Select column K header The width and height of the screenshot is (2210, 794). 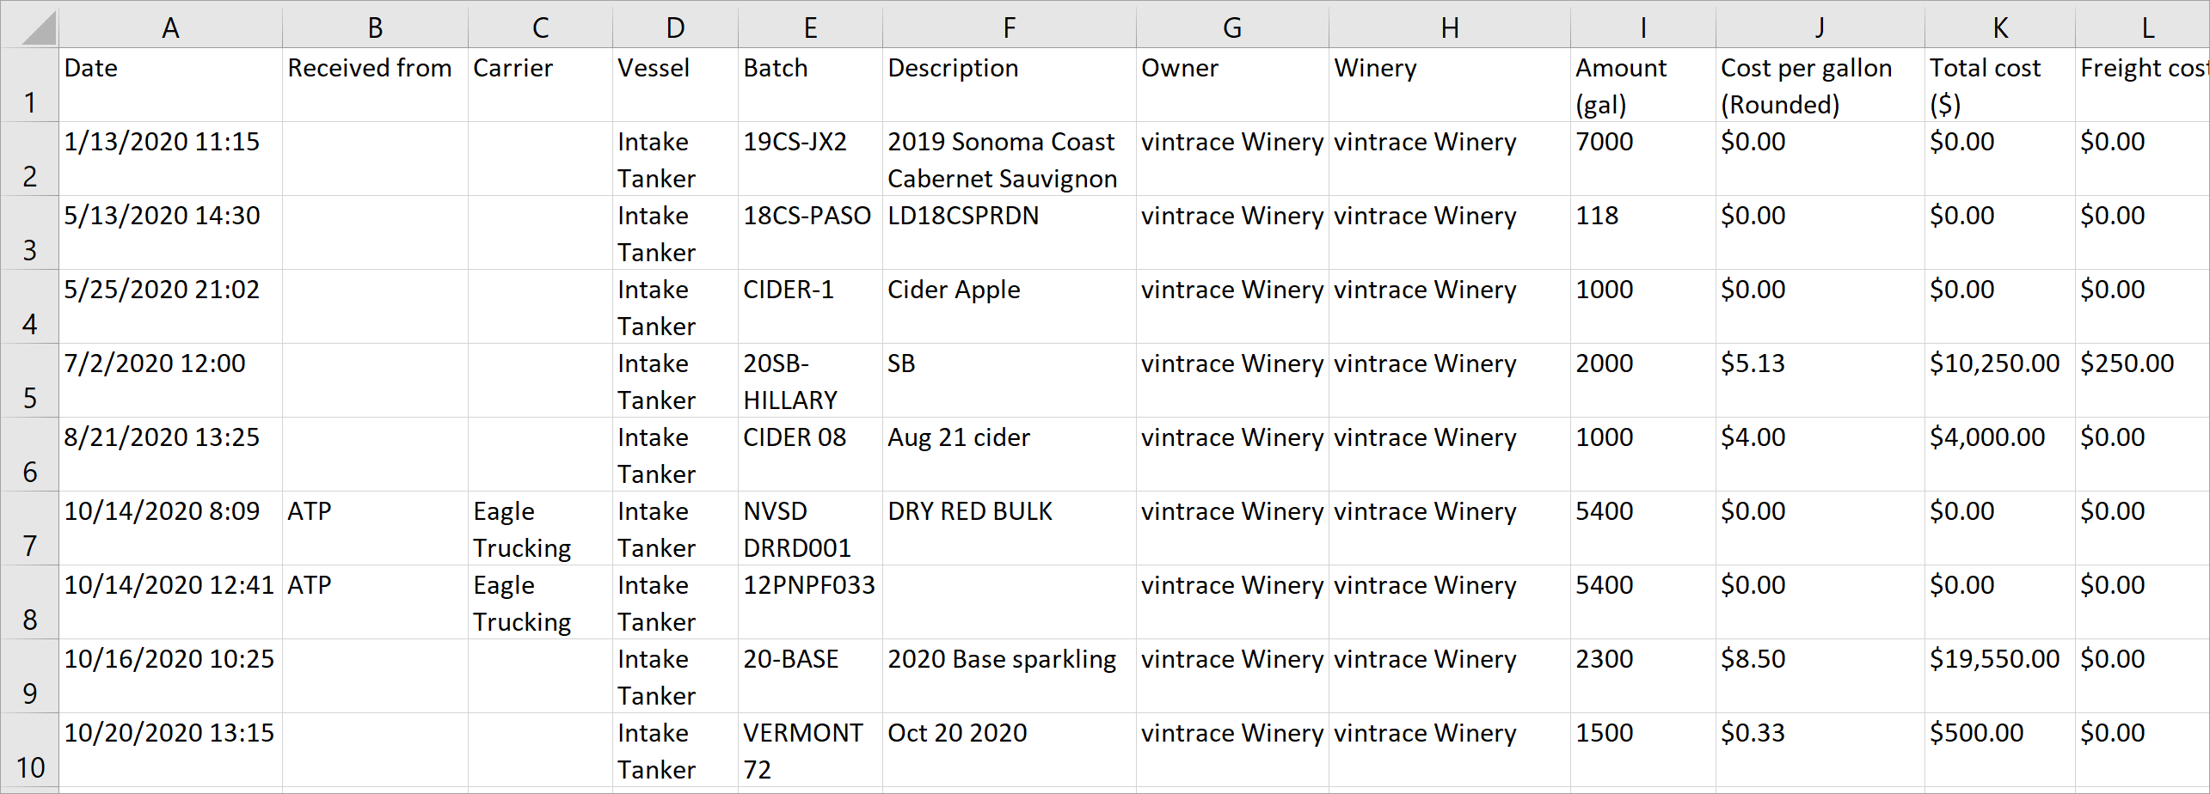coord(1999,27)
